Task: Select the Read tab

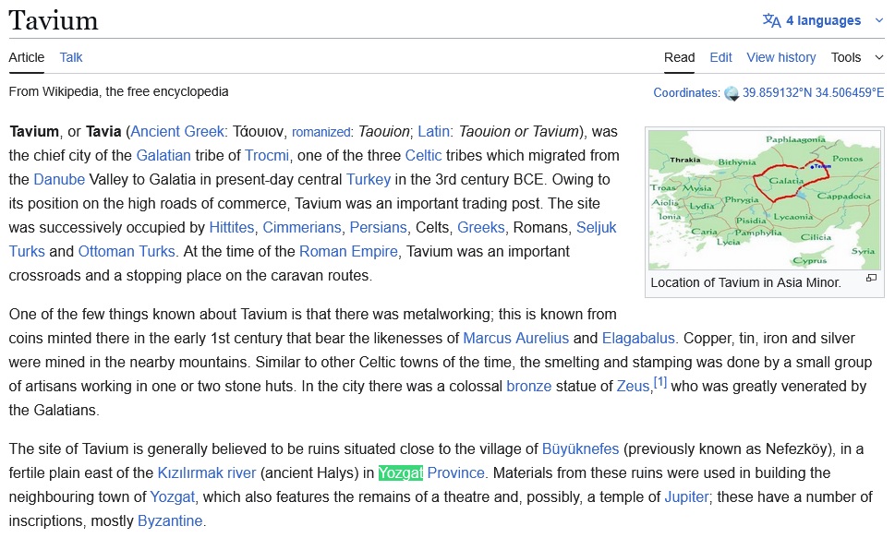Action: click(x=679, y=57)
